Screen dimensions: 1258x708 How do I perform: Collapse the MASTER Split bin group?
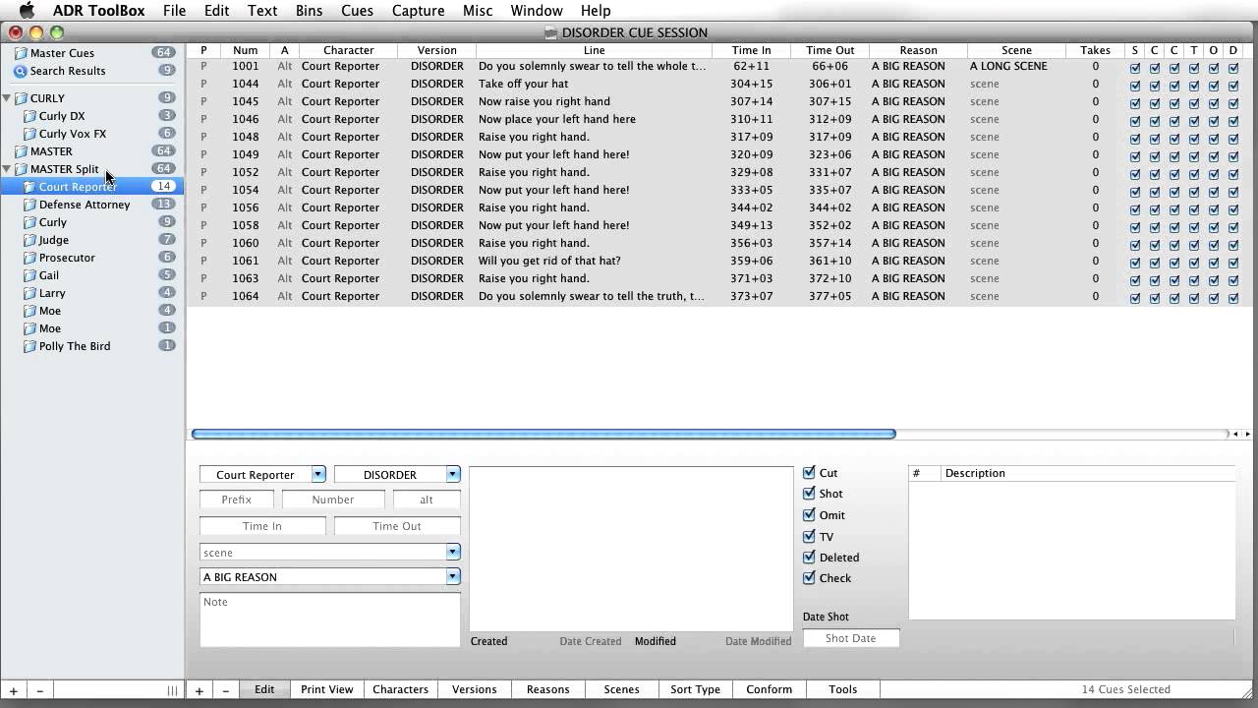point(7,169)
